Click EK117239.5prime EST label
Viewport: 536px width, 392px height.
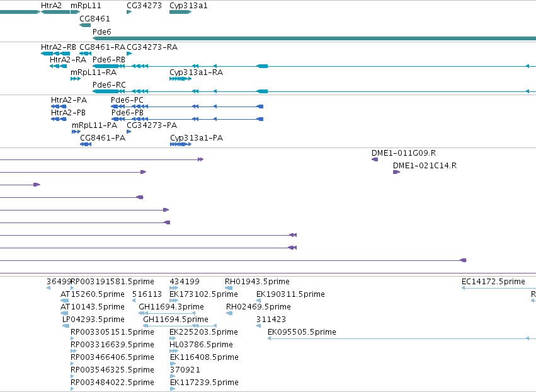pos(205,383)
